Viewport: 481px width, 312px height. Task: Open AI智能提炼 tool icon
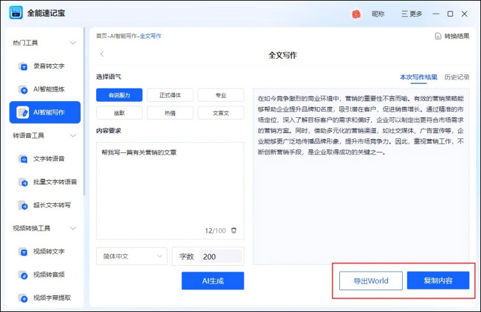point(23,89)
